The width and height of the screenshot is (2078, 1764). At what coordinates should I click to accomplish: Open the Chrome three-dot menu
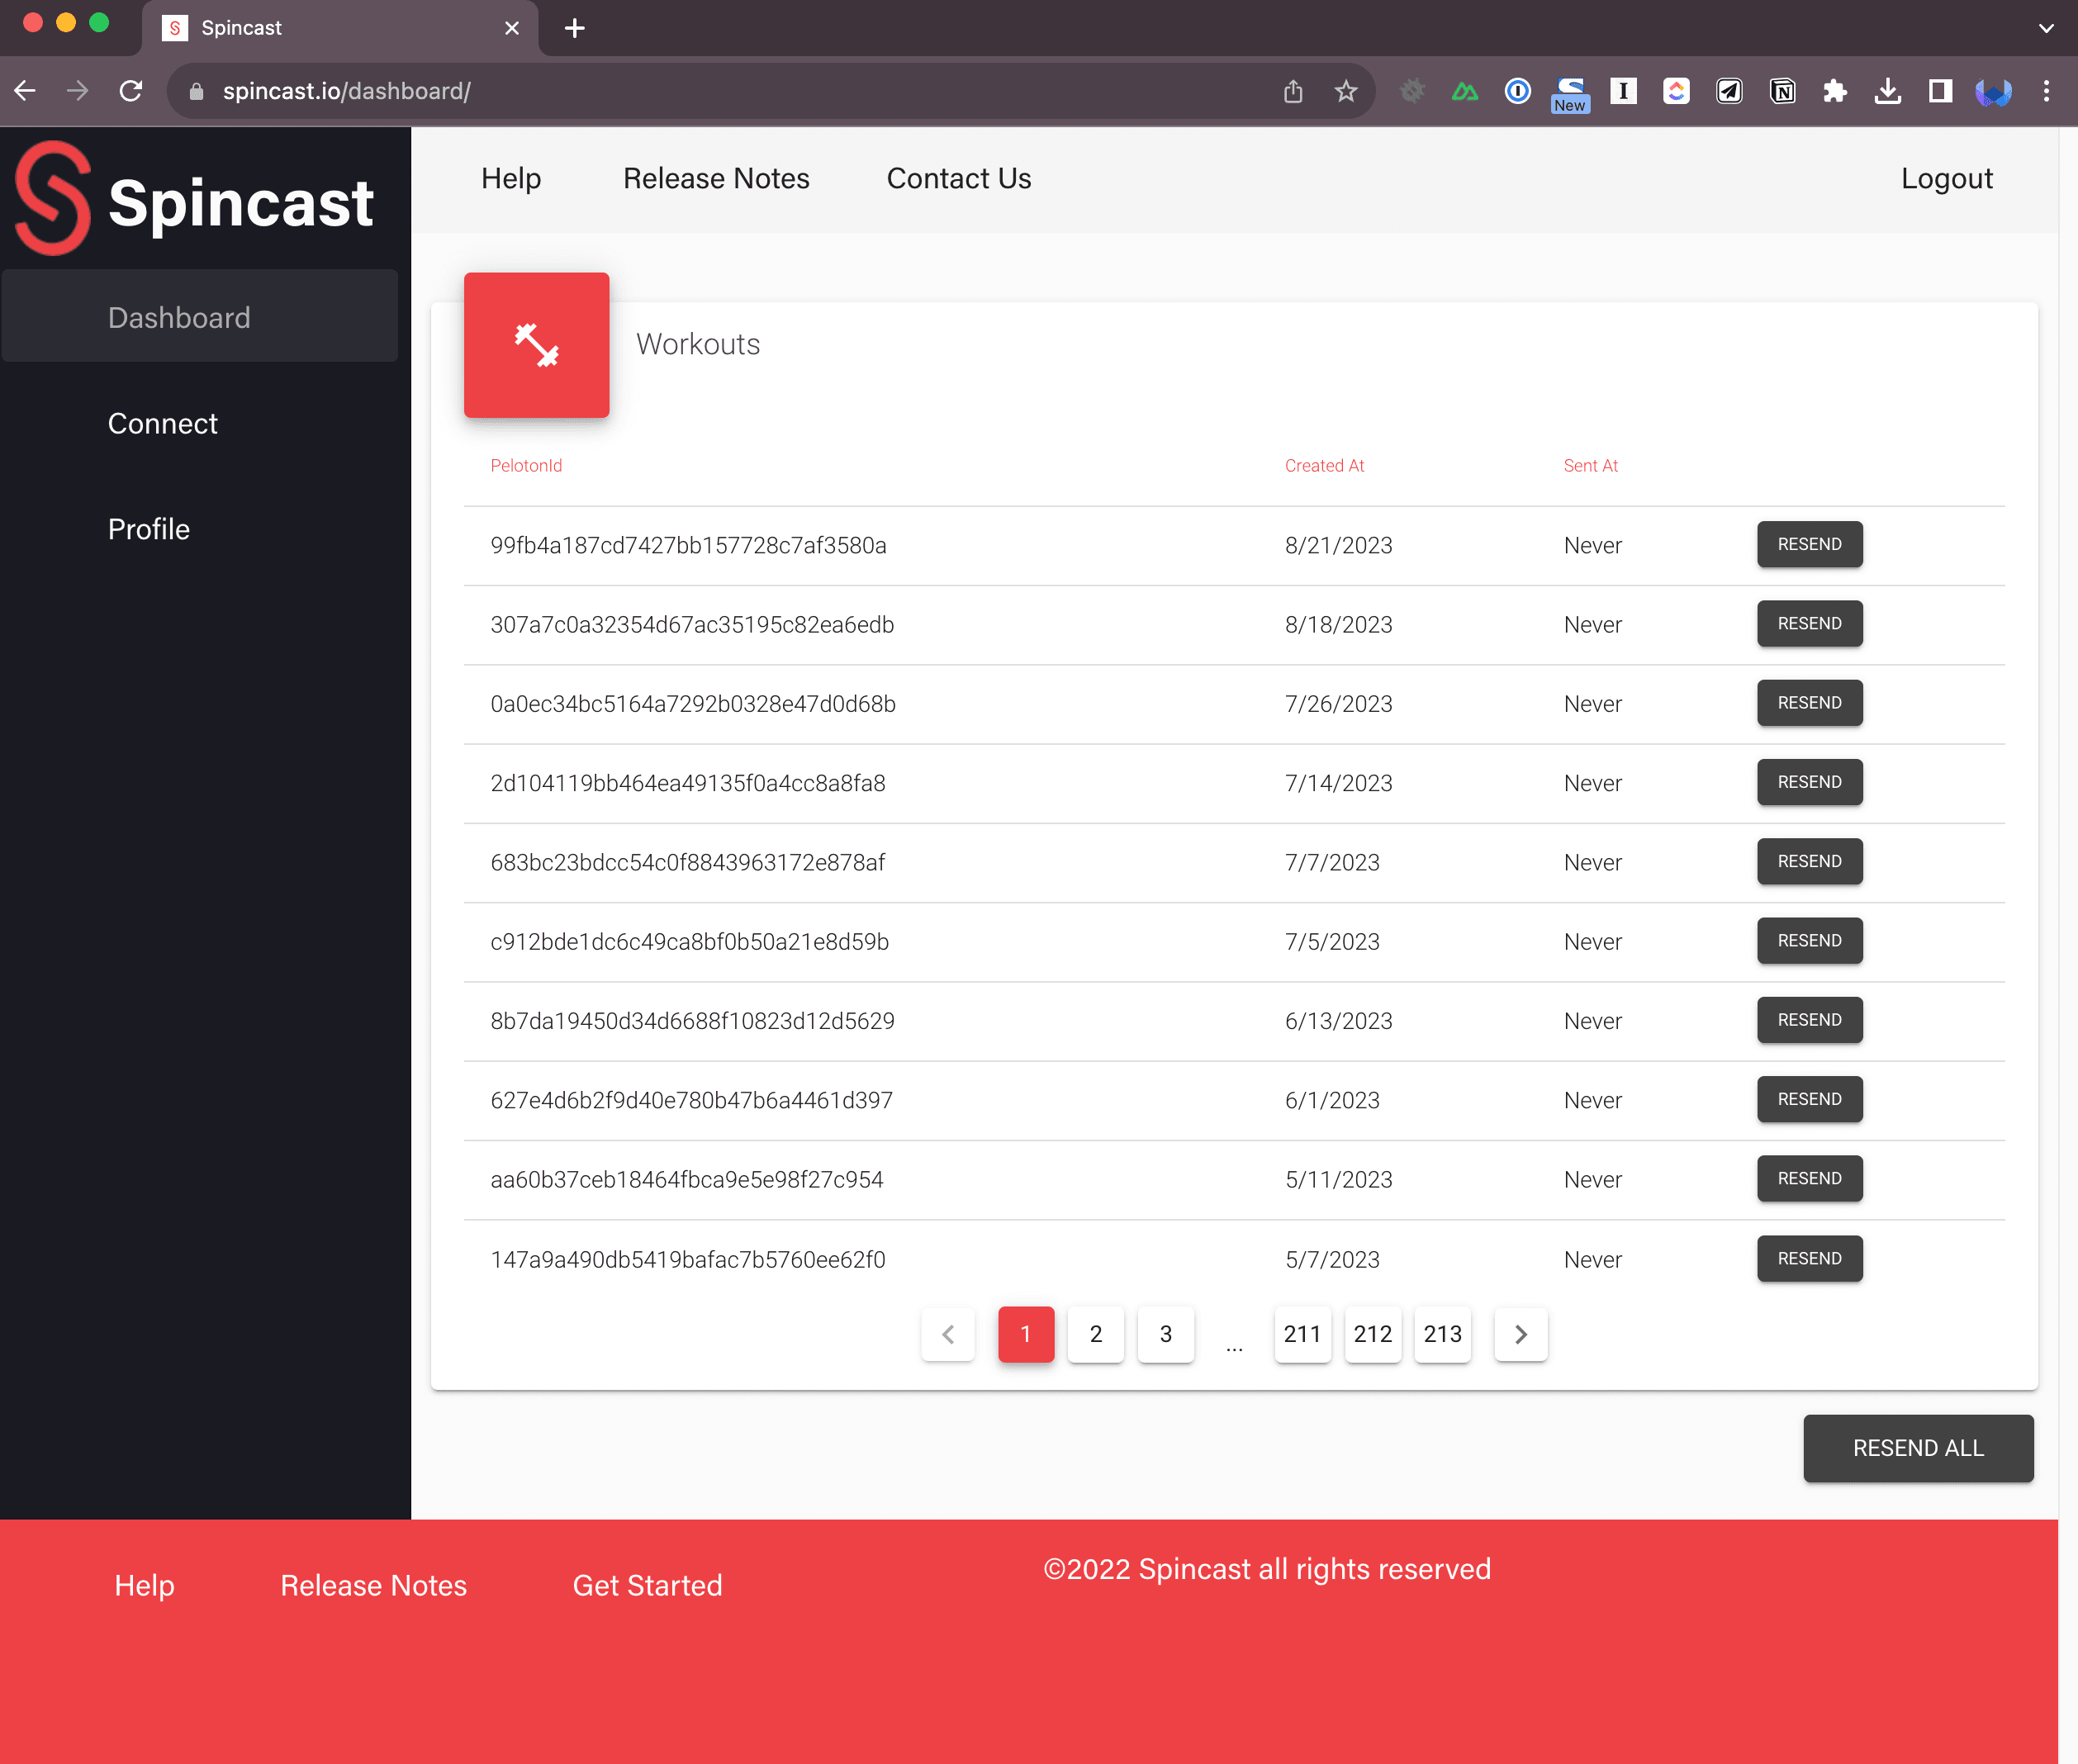coord(2046,91)
